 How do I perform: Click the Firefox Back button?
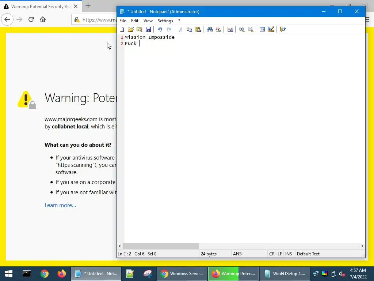pyautogui.click(x=7, y=20)
